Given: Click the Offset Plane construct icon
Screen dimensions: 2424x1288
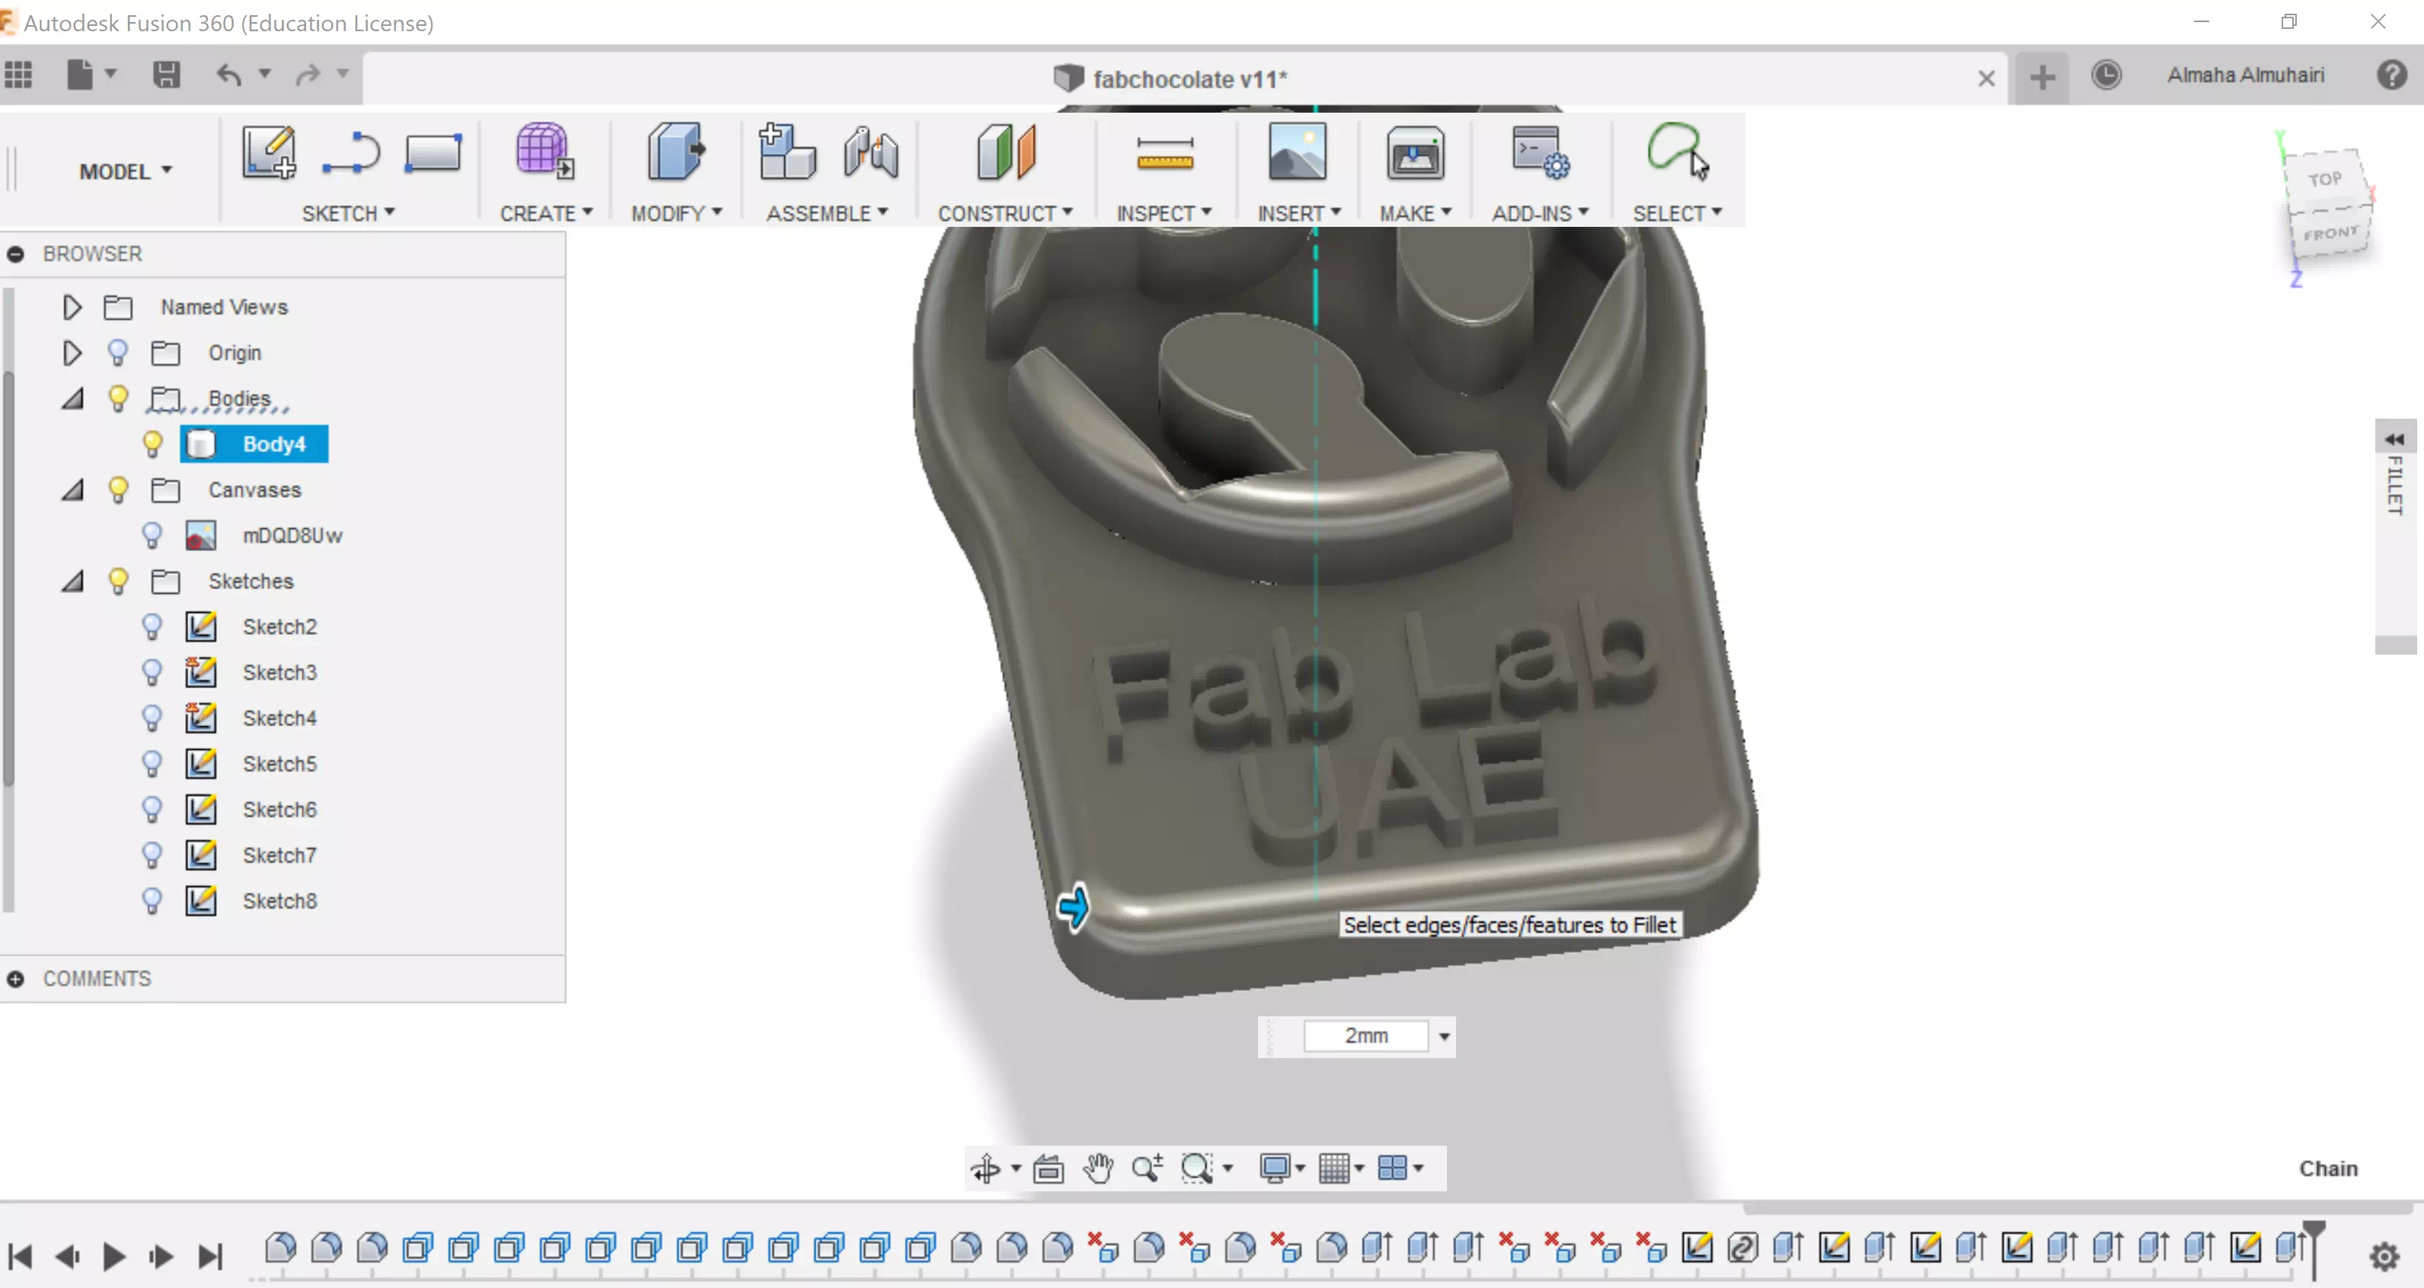Looking at the screenshot, I should coord(1006,153).
